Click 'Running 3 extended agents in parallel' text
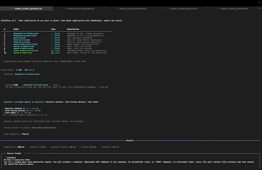The height and width of the screenshot is (170, 262). click(x=24, y=102)
